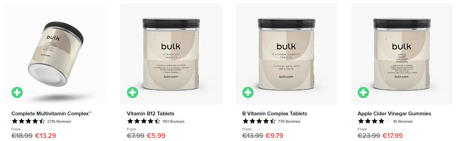The width and height of the screenshot is (463, 141).
Task: Click the Apple Cider Vinegar Gummies jar image
Action: [402, 54]
